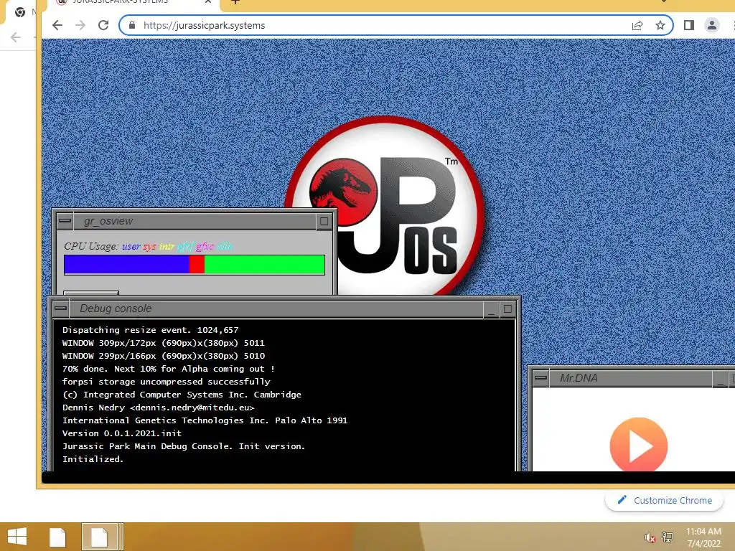This screenshot has width=735, height=551.
Task: Click the gr_osview title bar
Action: click(194, 221)
